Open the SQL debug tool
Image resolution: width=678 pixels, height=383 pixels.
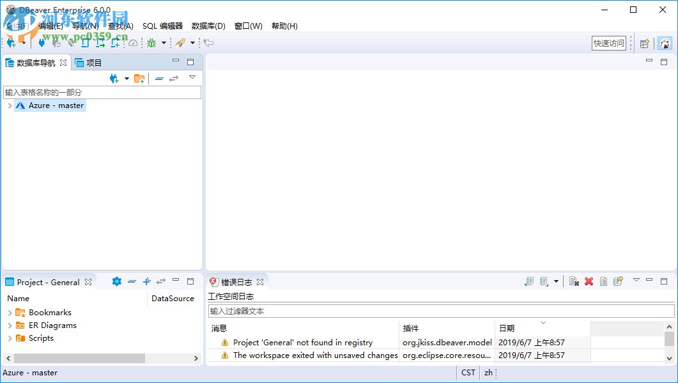point(151,43)
